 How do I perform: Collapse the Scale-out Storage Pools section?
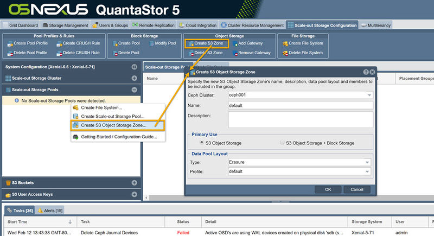click(x=134, y=90)
